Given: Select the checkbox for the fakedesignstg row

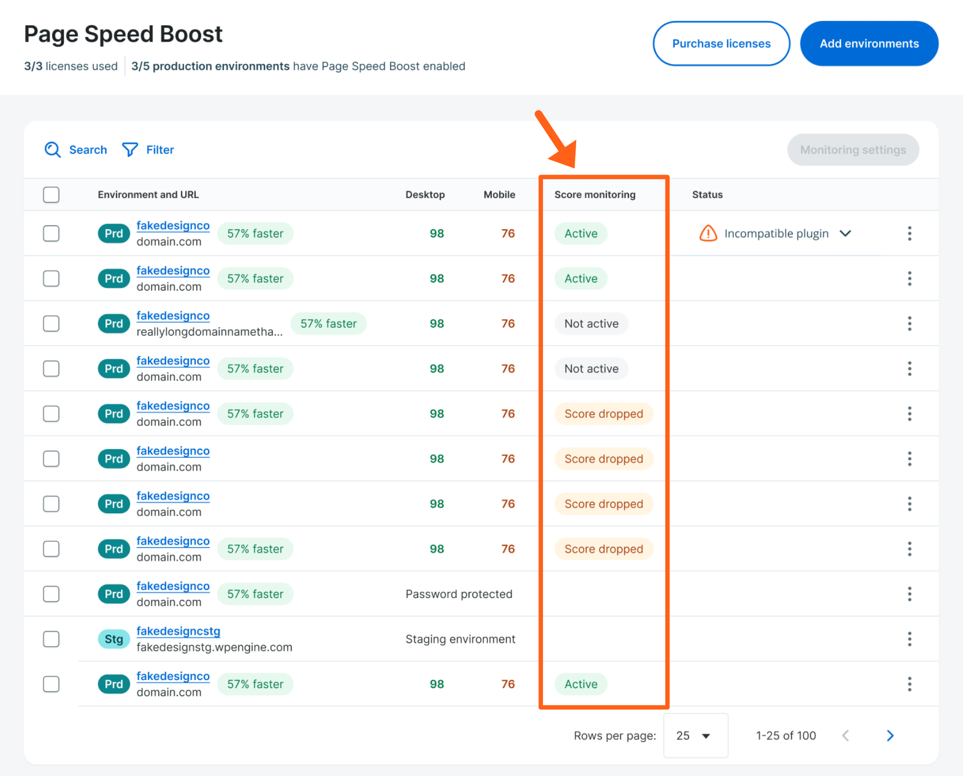Looking at the screenshot, I should pos(51,639).
